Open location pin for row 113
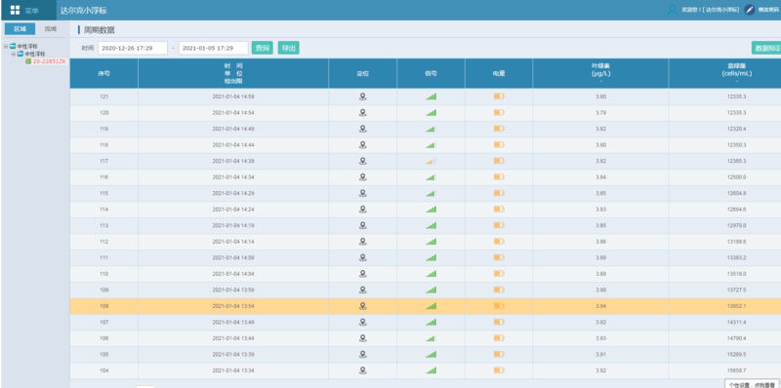The width and height of the screenshot is (781, 388). point(362,225)
